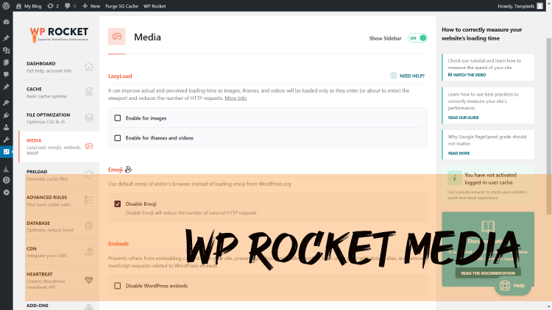Open the Help chat button
552x310 pixels.
(512, 286)
